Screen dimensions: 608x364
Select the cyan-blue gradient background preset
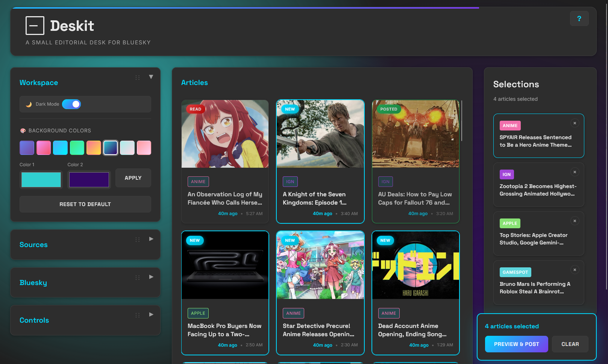coord(60,148)
